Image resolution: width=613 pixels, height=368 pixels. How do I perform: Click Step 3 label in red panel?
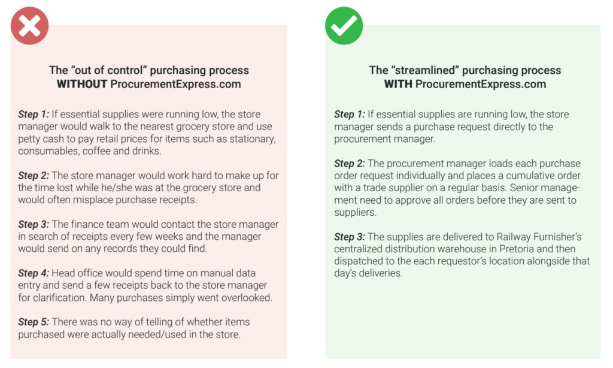34,224
